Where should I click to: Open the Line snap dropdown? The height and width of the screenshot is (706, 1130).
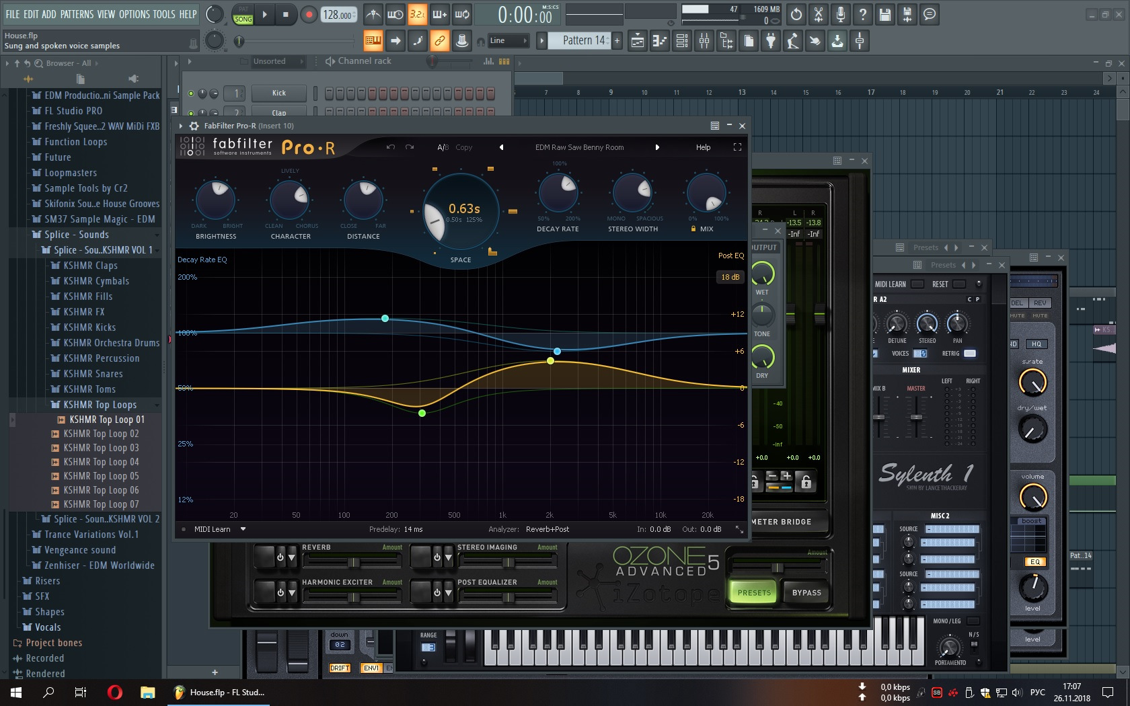[x=508, y=41]
